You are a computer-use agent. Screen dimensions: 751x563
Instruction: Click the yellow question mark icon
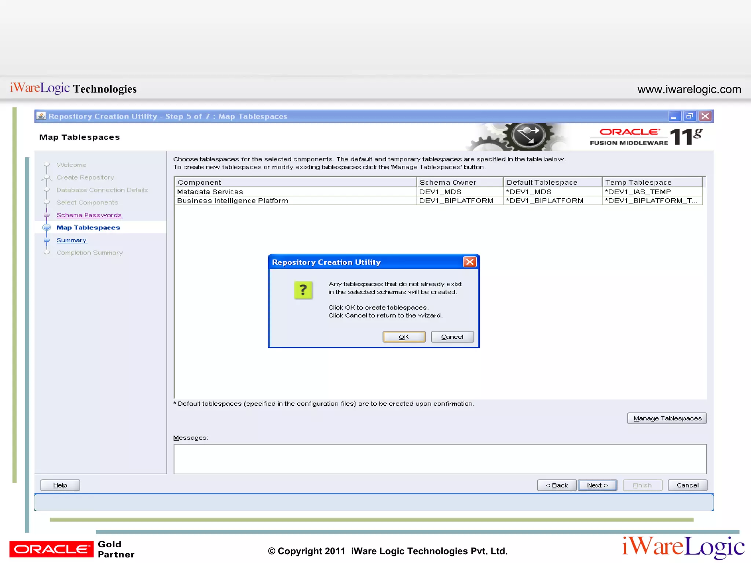tap(303, 290)
